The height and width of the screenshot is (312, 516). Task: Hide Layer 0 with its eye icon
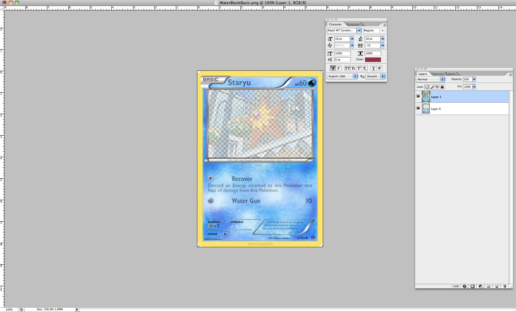click(x=418, y=108)
